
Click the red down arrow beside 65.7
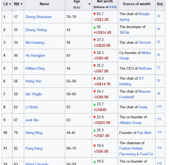(95, 14)
